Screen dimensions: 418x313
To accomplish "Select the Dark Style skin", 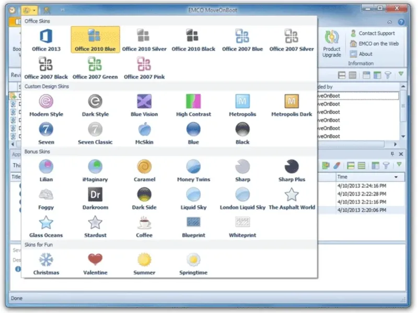I will pyautogui.click(x=95, y=105).
